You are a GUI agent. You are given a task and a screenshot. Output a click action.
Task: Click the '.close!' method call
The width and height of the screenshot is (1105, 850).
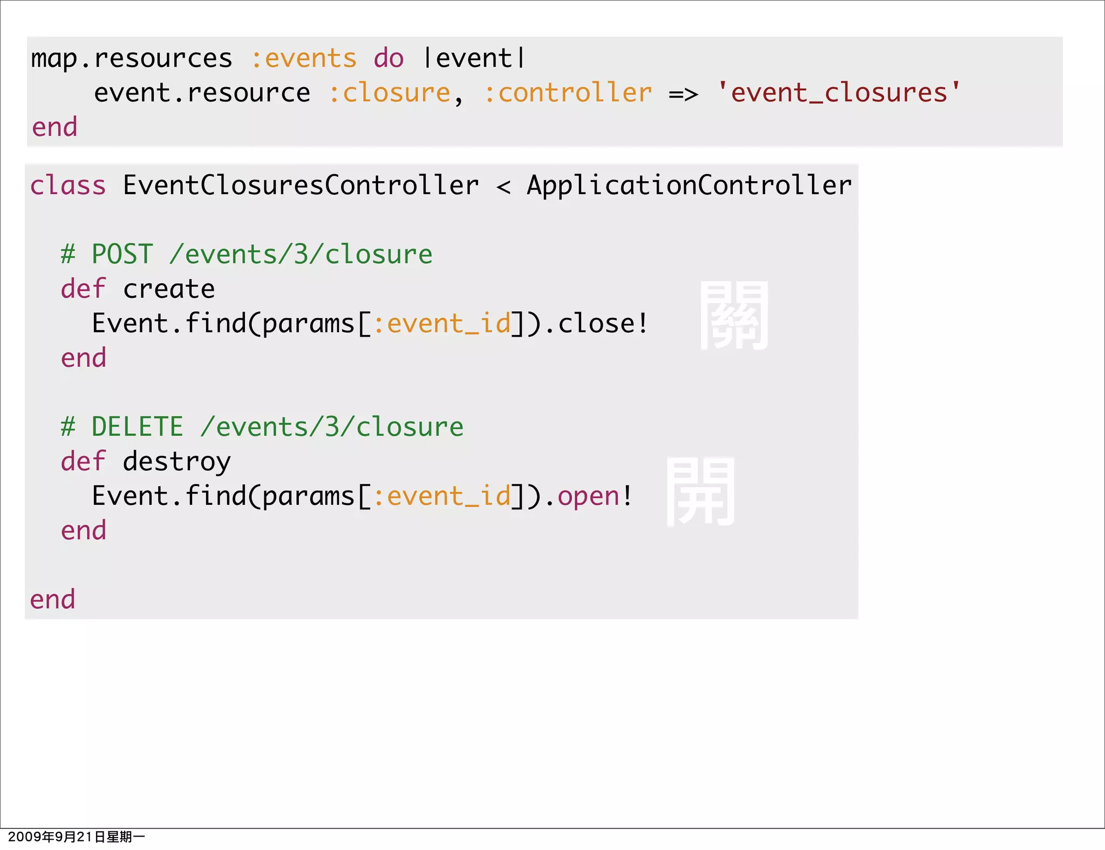pos(596,324)
